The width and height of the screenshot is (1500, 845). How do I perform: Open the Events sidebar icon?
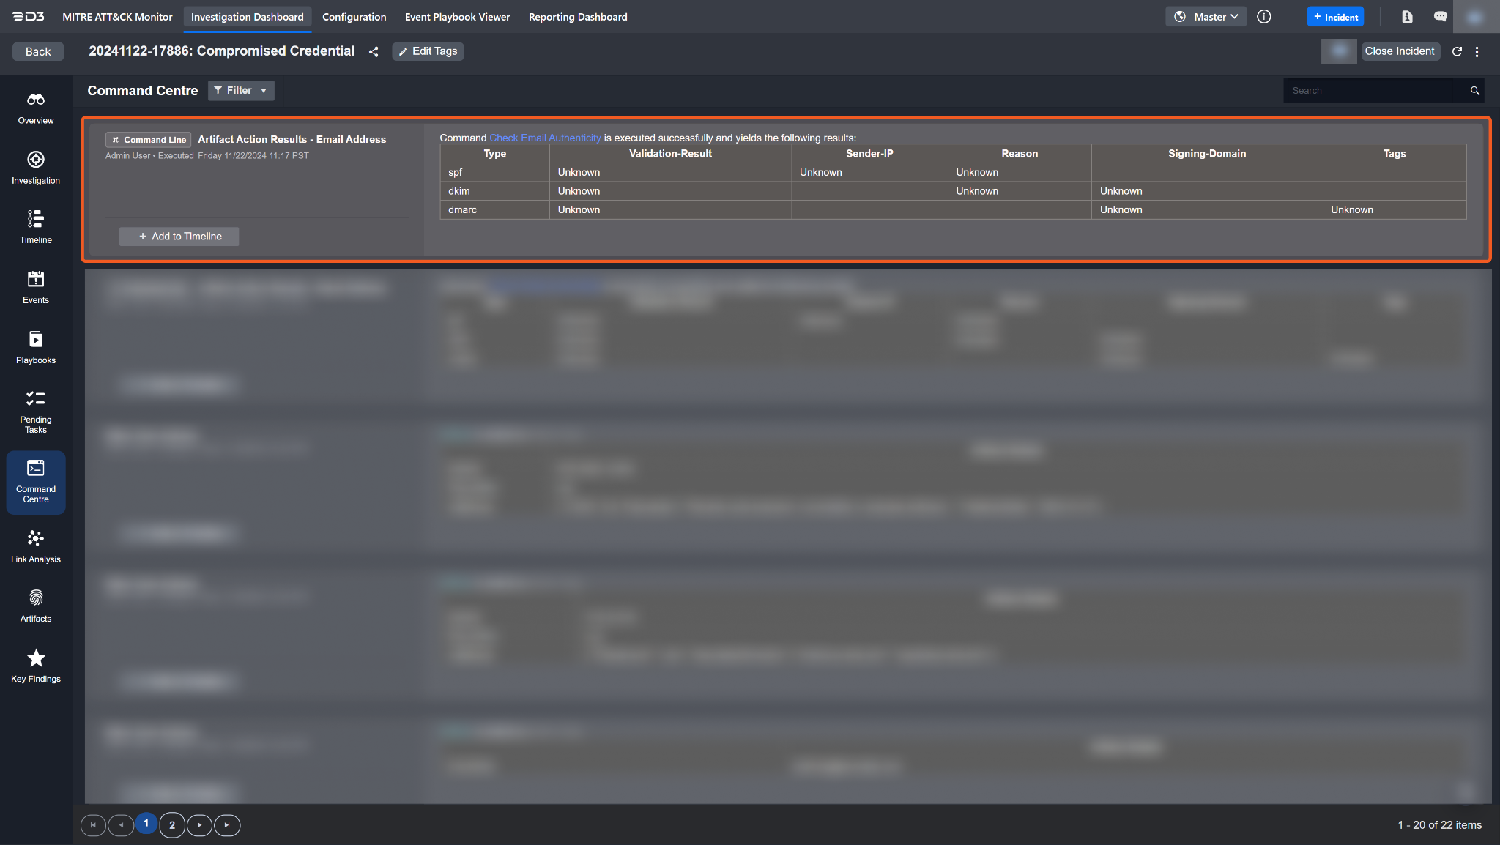pos(36,287)
